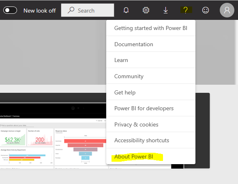Click the Search input field

[x=88, y=10]
